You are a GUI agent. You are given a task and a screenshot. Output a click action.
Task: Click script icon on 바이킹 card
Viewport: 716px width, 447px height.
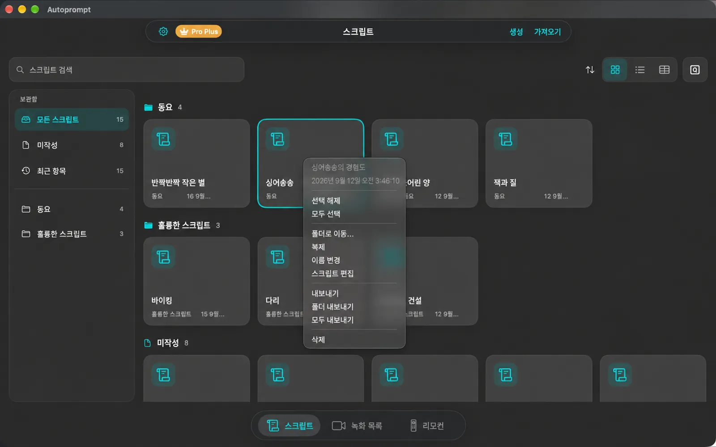[x=163, y=257]
